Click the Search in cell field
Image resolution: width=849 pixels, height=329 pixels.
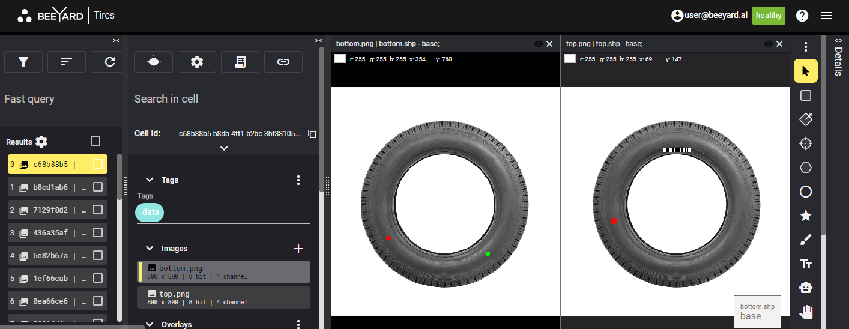point(224,99)
